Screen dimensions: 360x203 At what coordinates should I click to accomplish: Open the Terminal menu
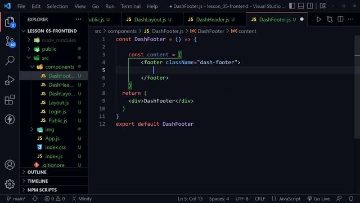coord(130,6)
